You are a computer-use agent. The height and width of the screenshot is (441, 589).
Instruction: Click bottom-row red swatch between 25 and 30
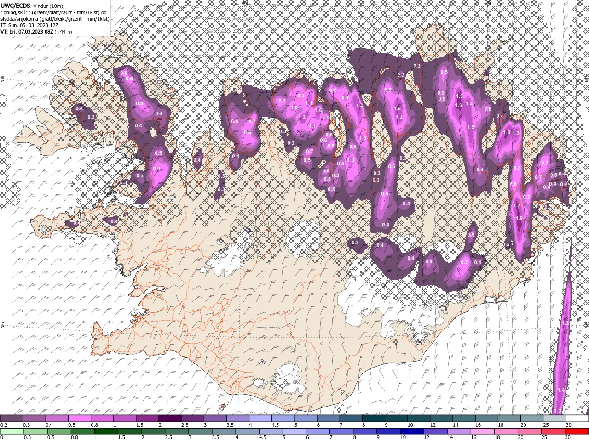click(553, 431)
